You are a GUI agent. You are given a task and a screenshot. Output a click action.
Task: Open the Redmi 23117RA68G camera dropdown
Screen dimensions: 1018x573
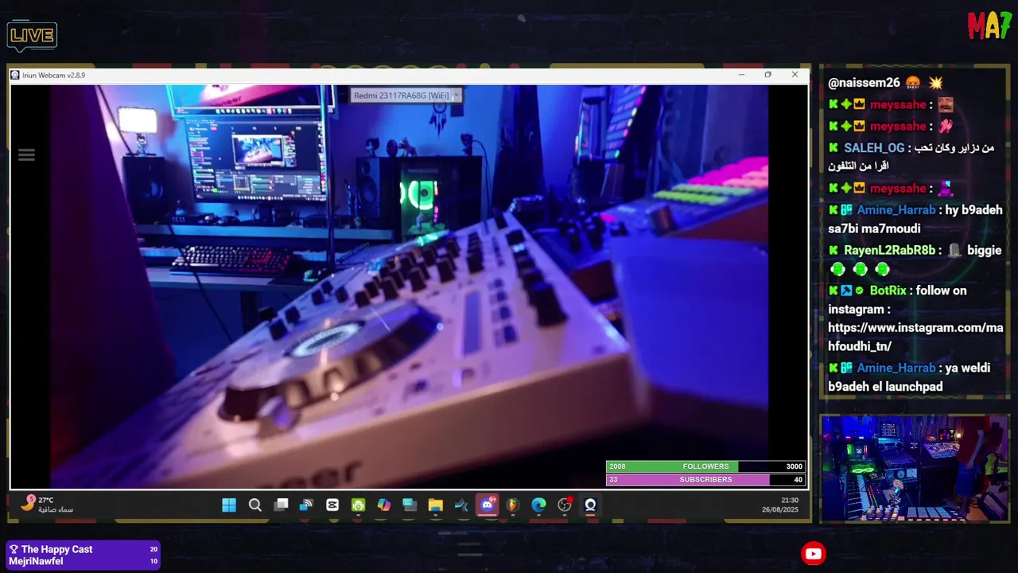[406, 95]
